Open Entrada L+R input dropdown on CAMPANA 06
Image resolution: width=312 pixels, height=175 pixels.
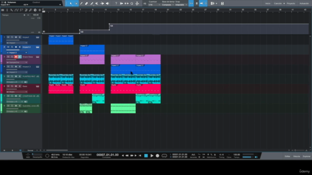click(15, 102)
